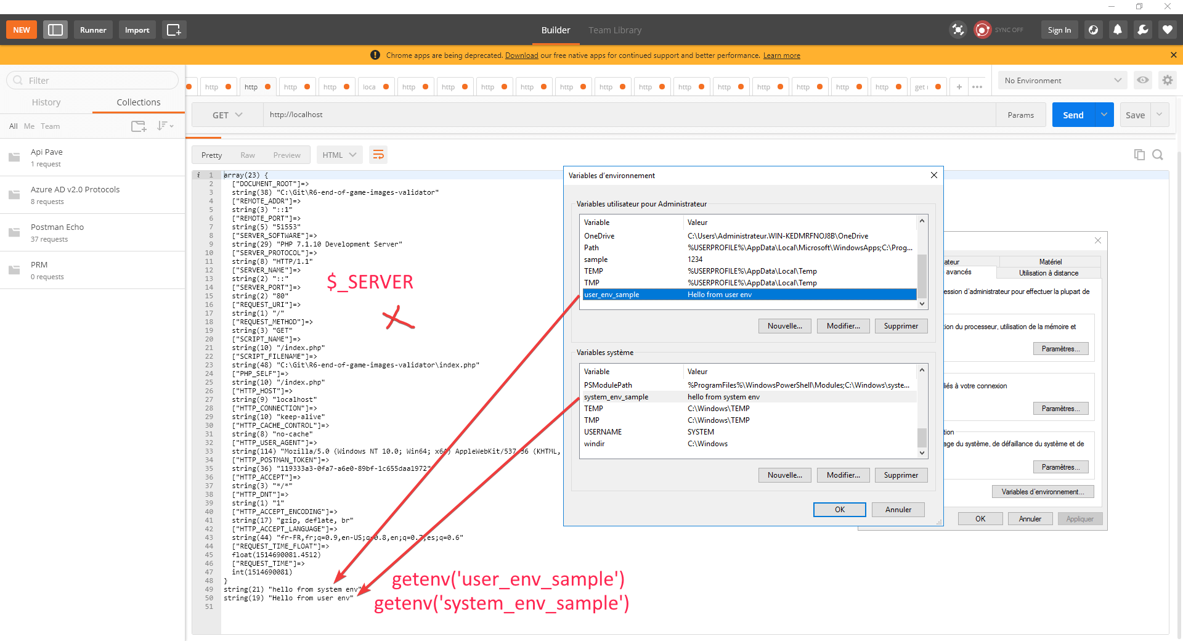The width and height of the screenshot is (1183, 641).
Task: Copy the response using the copy icon
Action: click(x=1139, y=155)
